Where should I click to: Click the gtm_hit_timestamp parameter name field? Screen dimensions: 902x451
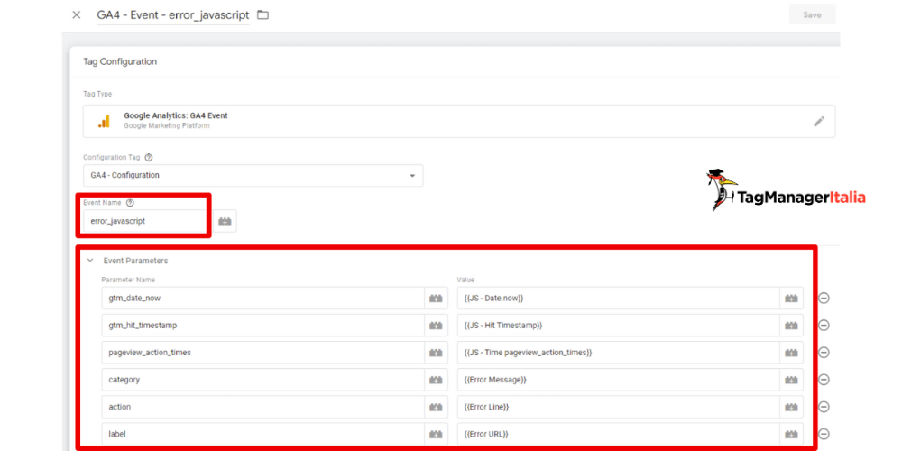[262, 325]
